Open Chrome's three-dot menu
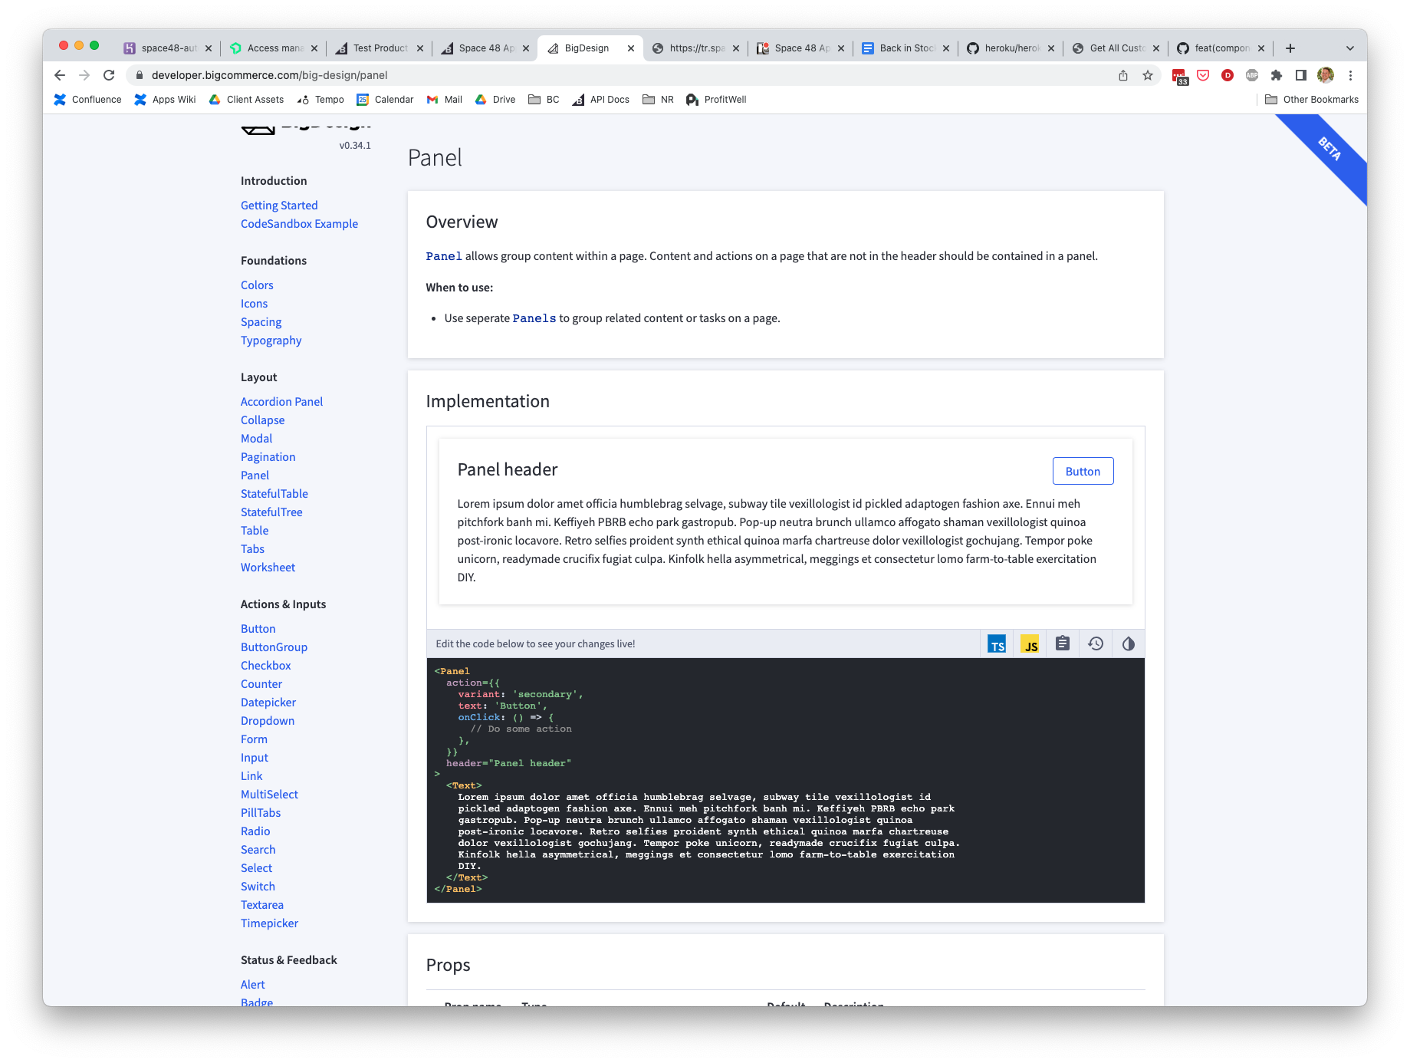This screenshot has height=1063, width=1410. pyautogui.click(x=1350, y=75)
